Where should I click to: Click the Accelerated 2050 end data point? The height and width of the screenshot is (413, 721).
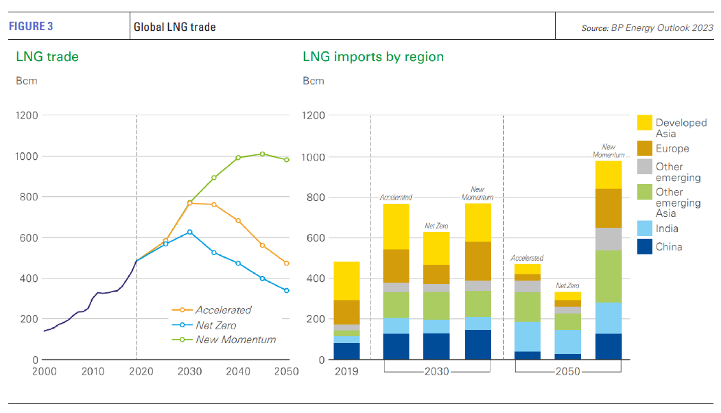coord(286,263)
